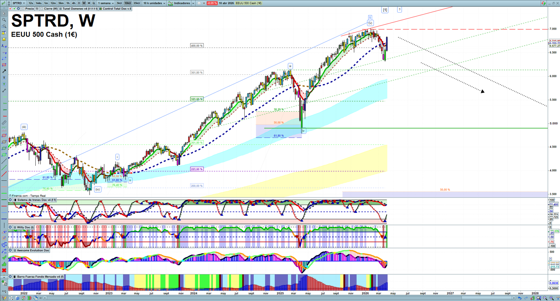Screen dimensions: 560x301
Task: Click the EEUU 500 Cash (1€) instrument label
Action: pyautogui.click(x=248, y=3)
